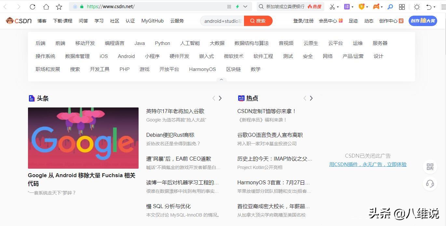This screenshot has width=446, height=226.
Task: Collapse the category panel with chevron
Action: [221, 79]
